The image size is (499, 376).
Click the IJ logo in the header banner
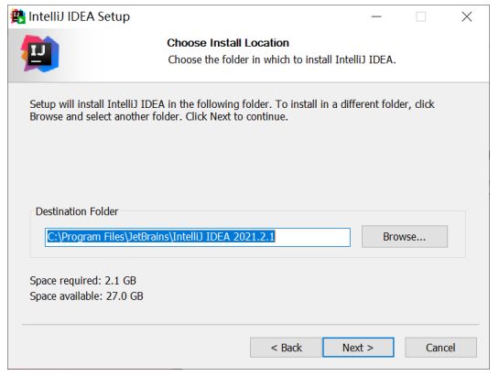pyautogui.click(x=39, y=53)
